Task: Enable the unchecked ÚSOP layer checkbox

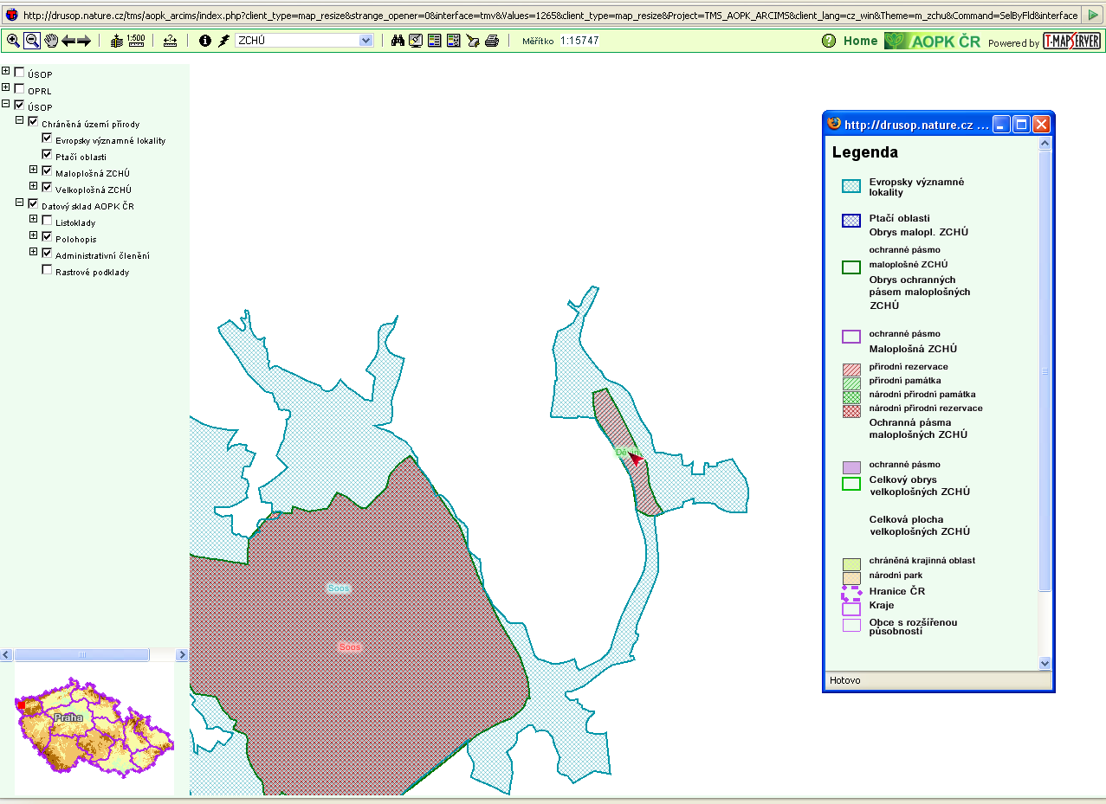Action: 20,73
